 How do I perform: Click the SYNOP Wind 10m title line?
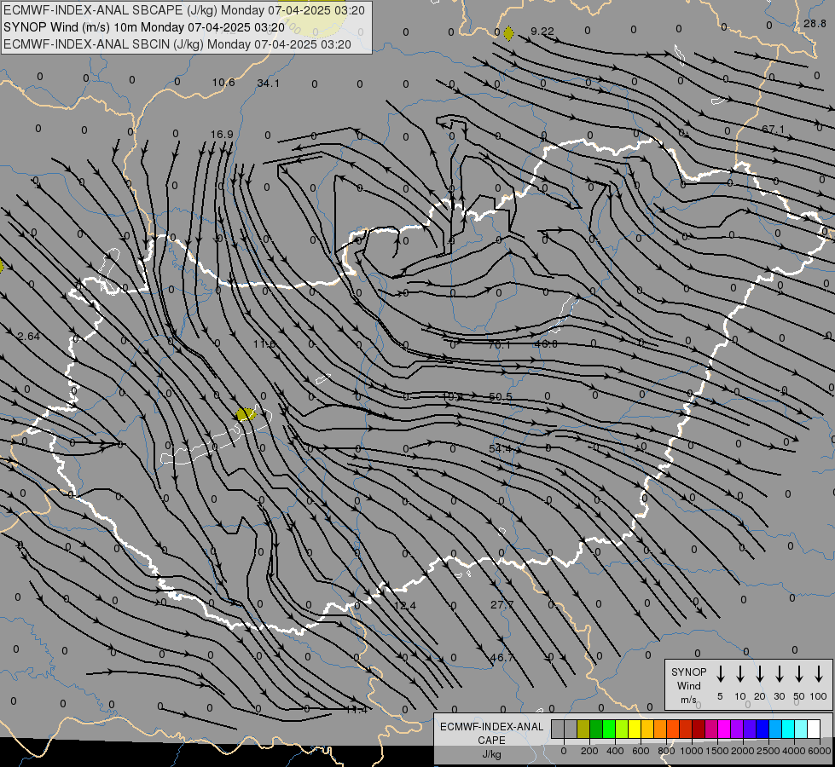point(144,27)
